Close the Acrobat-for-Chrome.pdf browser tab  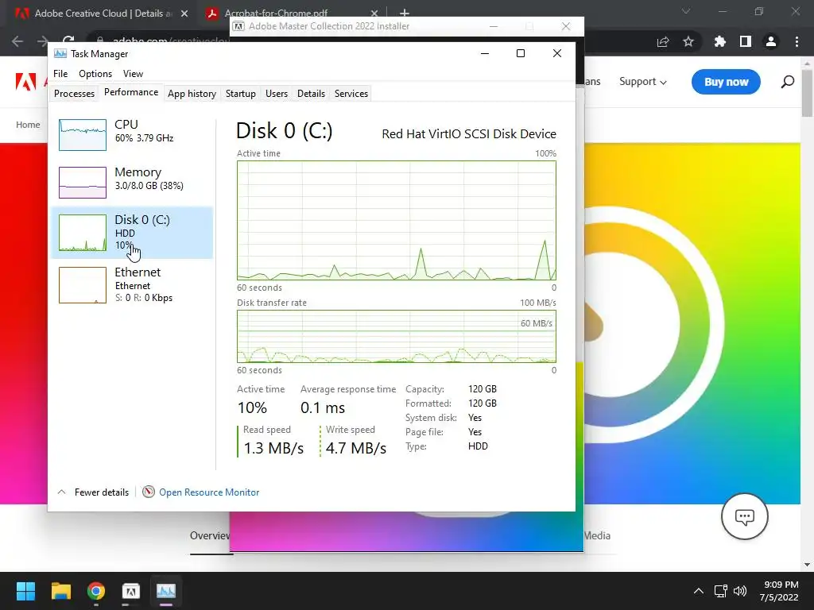(x=374, y=14)
